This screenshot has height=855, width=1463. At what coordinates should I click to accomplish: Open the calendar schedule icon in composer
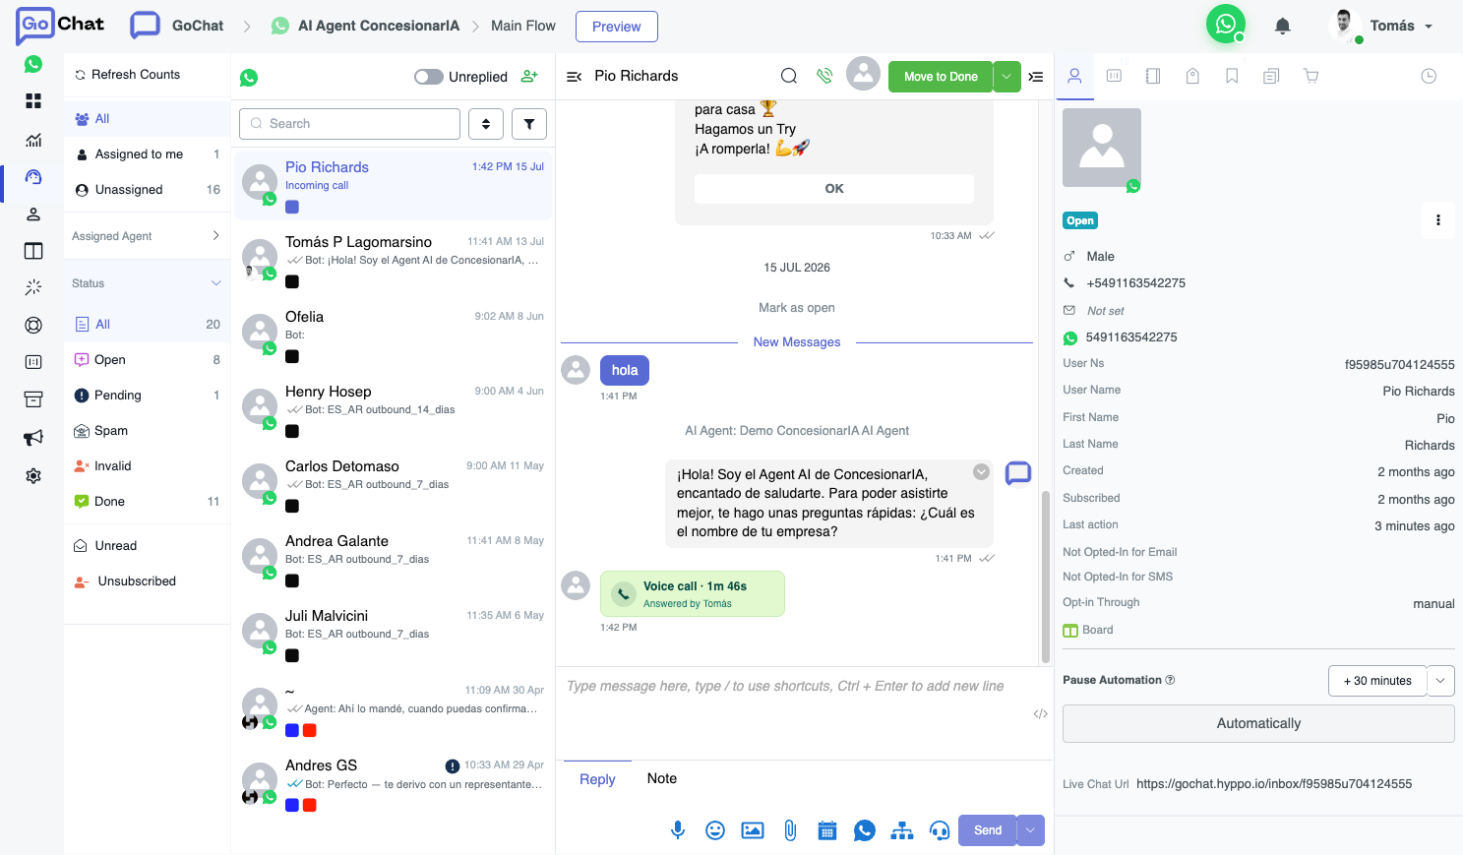click(x=827, y=830)
